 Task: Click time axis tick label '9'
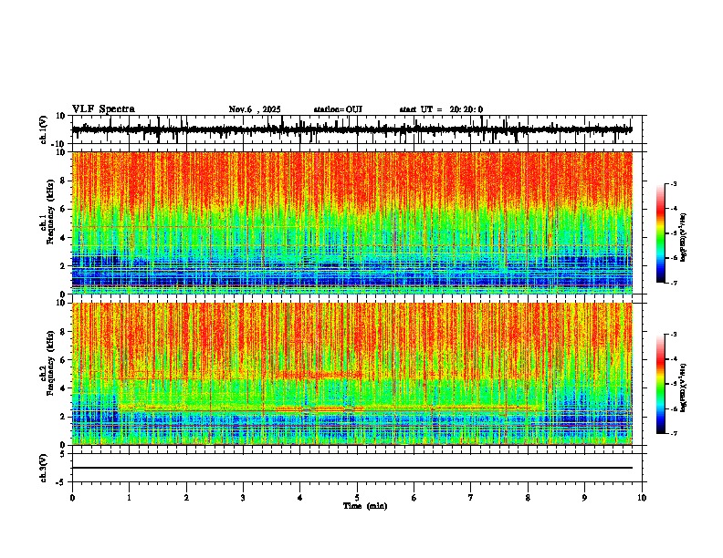tap(584, 498)
